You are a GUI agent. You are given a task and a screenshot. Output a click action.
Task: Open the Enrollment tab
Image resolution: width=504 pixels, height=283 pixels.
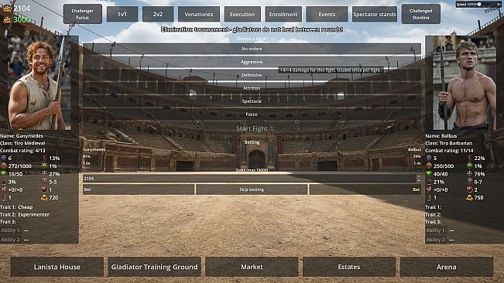tap(283, 14)
